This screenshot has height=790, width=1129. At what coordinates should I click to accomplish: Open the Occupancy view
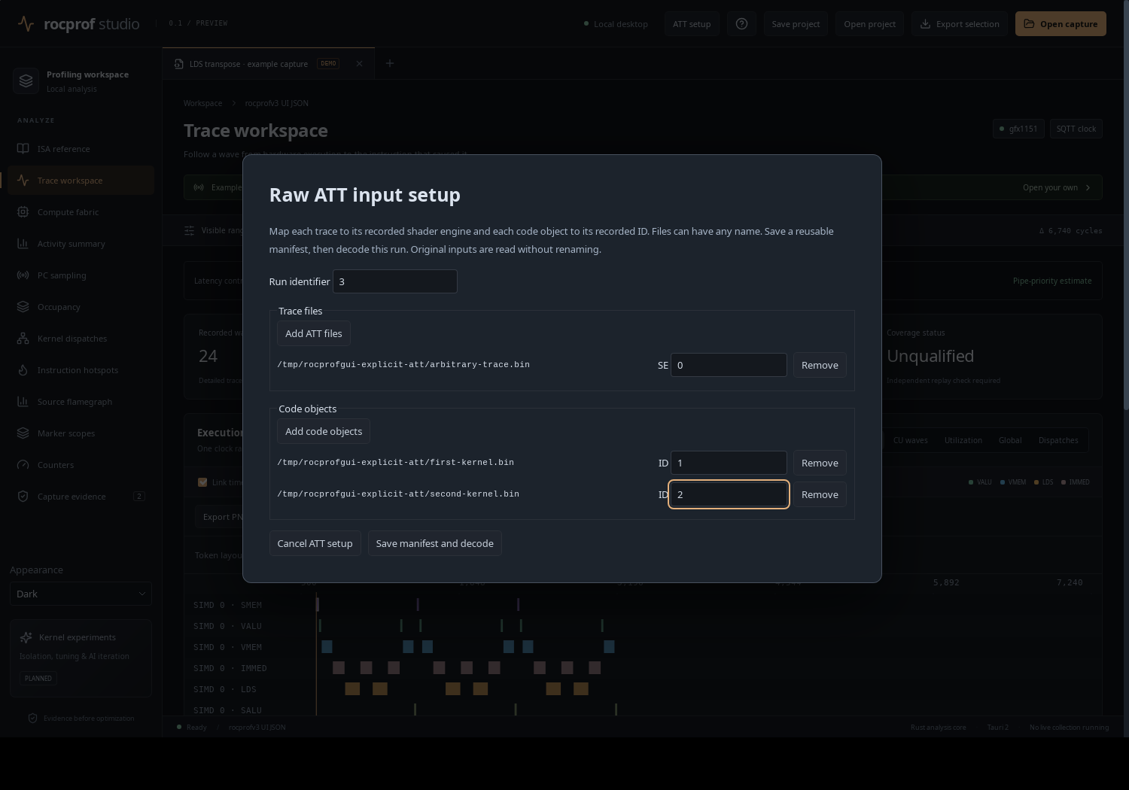pyautogui.click(x=81, y=307)
